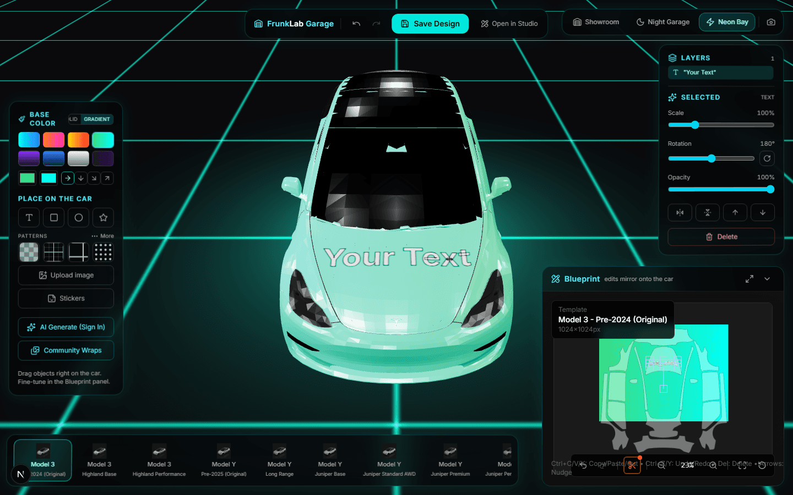
Task: Undo using the top toolbar arrow
Action: (x=356, y=24)
